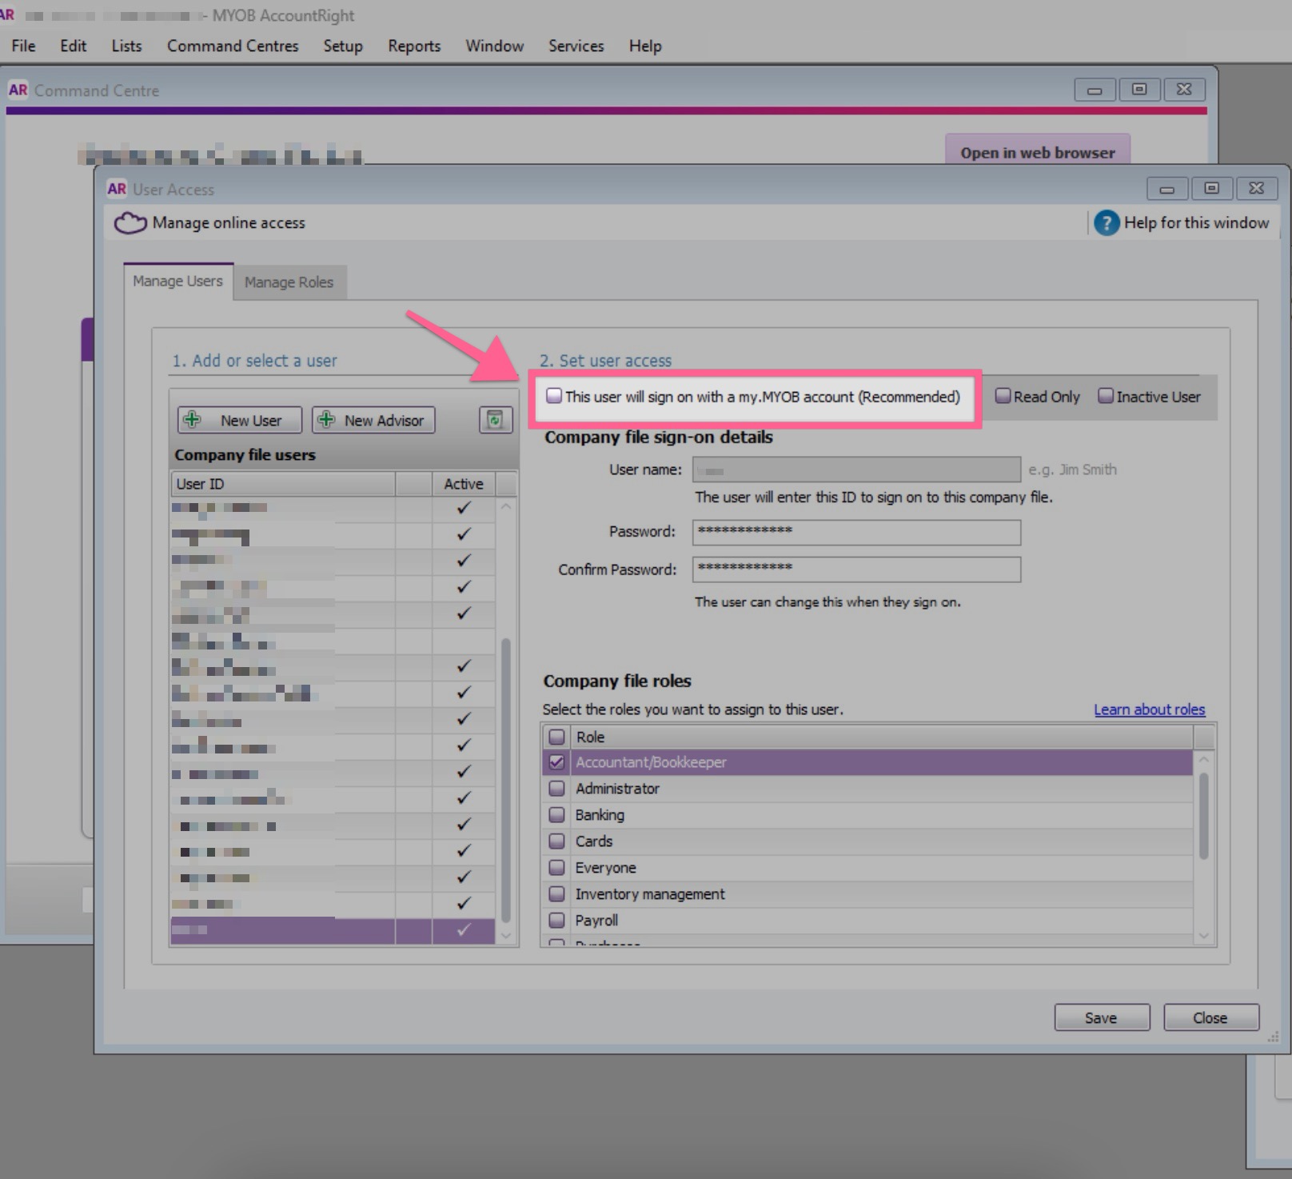The height and width of the screenshot is (1179, 1292).
Task: Close the User Access window
Action: (x=1256, y=189)
